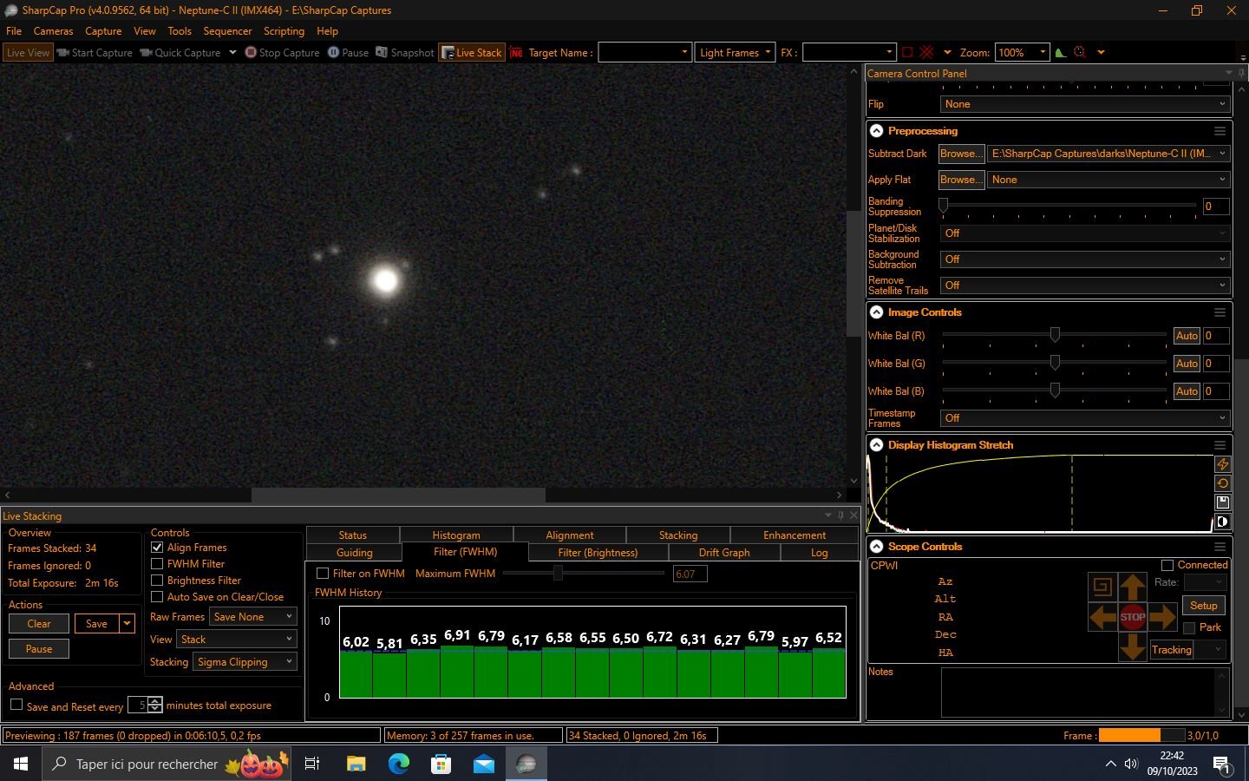Screen dimensions: 1249x781
Task: Reset the histogram stretch with circular arrow icon
Action: click(x=1223, y=484)
